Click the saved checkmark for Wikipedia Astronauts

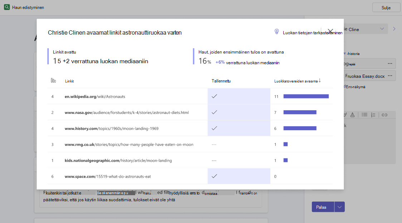[x=214, y=96]
